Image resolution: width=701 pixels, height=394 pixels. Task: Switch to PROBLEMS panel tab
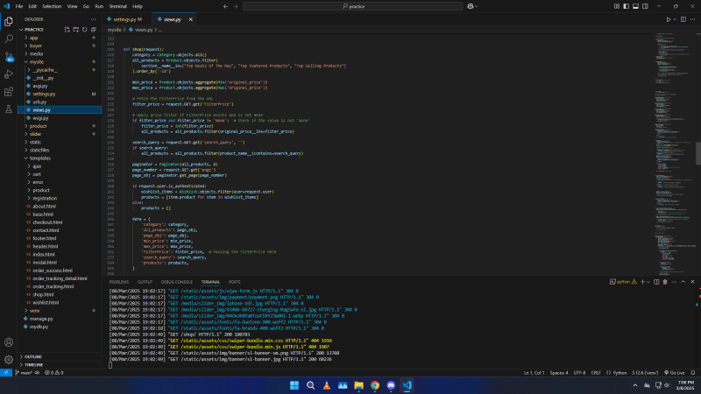pyautogui.click(x=118, y=282)
